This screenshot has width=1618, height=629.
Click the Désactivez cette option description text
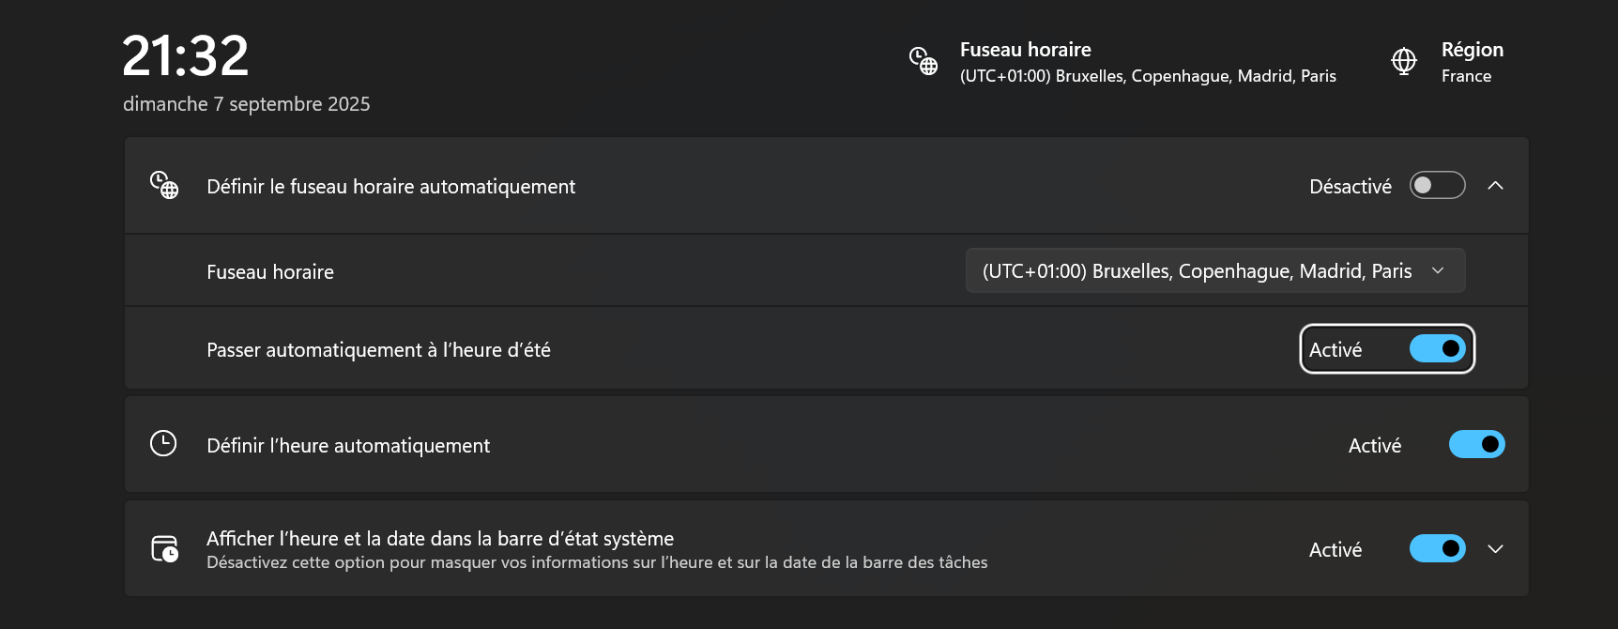click(597, 562)
